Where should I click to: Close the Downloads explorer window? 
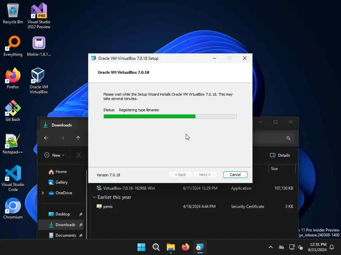click(x=290, y=122)
